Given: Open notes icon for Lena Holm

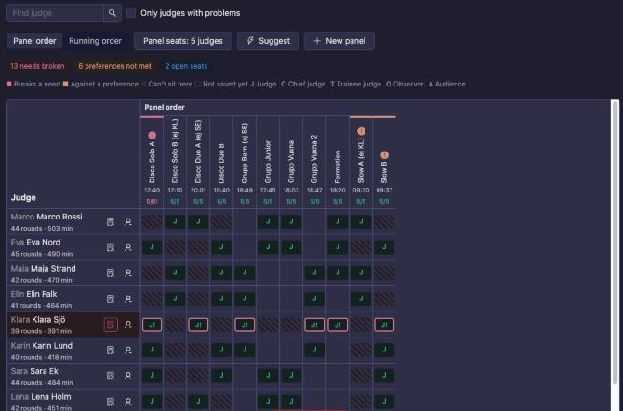Looking at the screenshot, I should click(111, 402).
